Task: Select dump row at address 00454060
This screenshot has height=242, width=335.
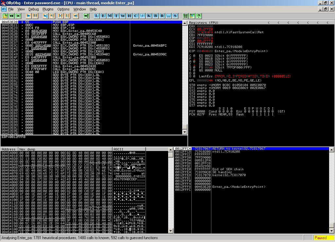Action: 73,171
